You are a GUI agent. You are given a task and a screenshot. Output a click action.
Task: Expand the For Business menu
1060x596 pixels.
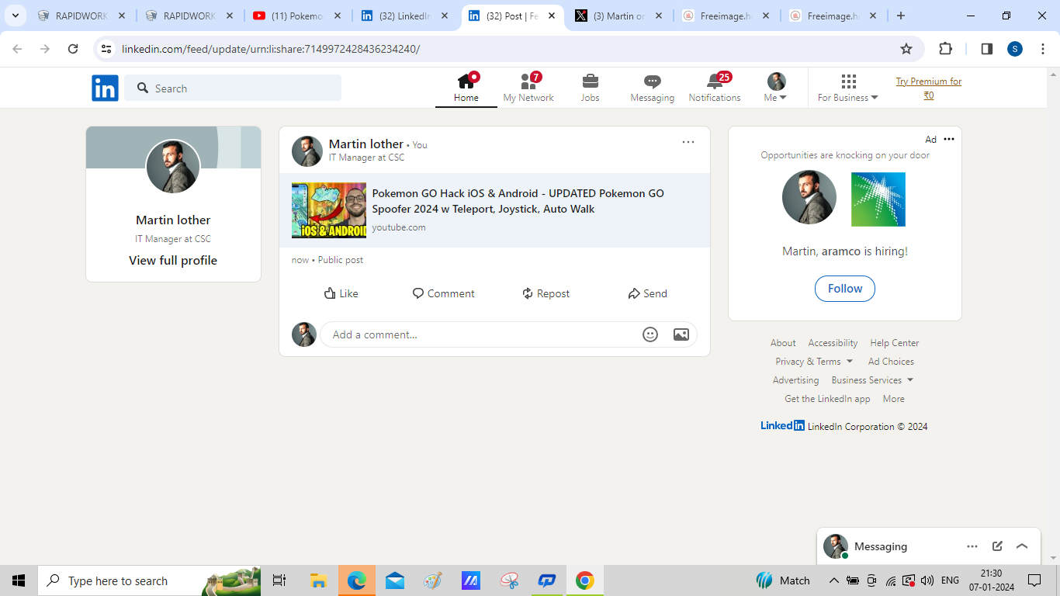click(x=848, y=88)
